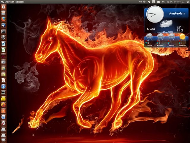Image resolution: width=190 pixels, height=143 pixels.
Task: Click the current cloud weather image in the widget
Action: 166,24
